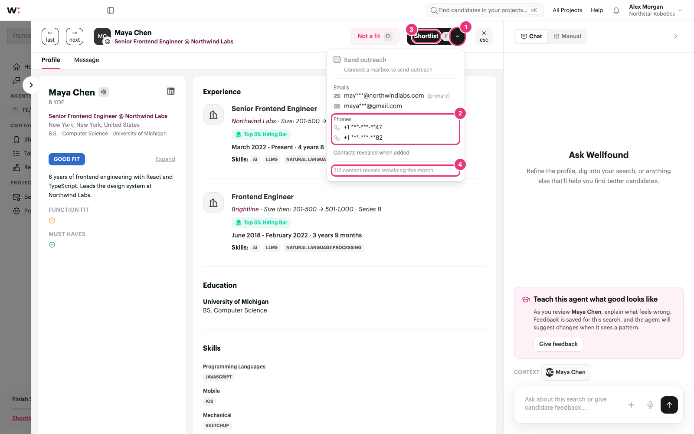Select the Chat tab
The height and width of the screenshot is (434, 694).
point(531,36)
